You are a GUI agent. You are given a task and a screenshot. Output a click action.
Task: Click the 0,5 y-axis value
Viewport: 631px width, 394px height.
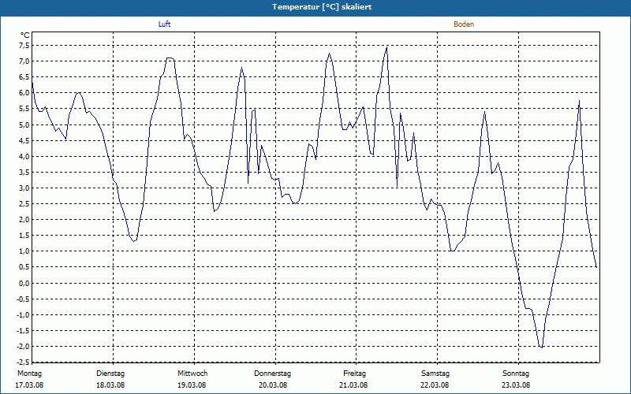pos(24,267)
